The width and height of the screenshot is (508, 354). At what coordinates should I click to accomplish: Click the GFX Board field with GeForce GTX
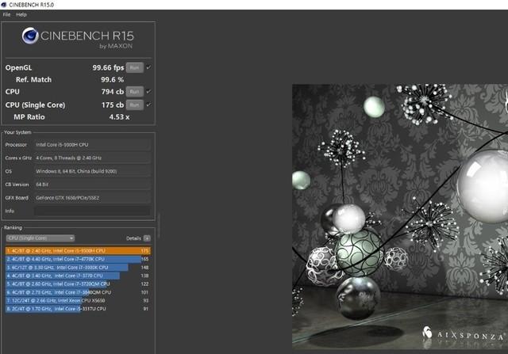(92, 198)
